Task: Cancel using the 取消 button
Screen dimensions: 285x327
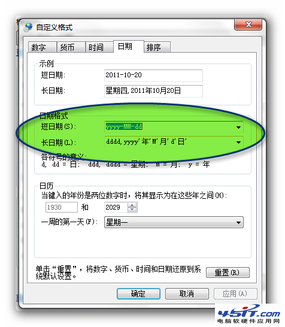Action: pyautogui.click(x=187, y=293)
